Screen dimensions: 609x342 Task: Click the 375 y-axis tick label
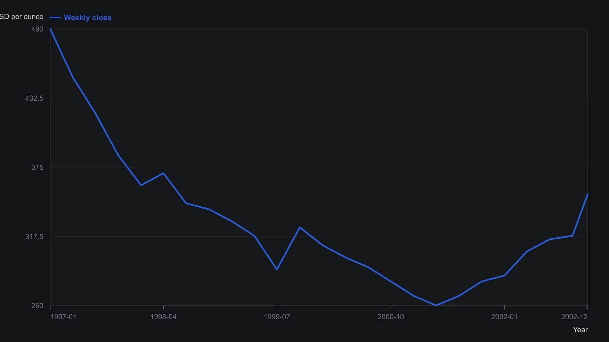click(x=37, y=168)
